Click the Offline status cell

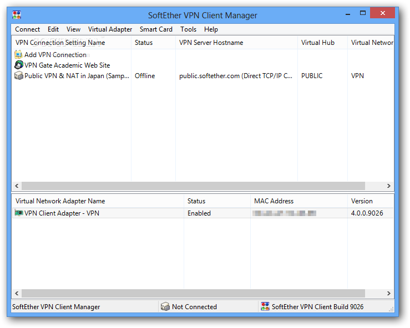click(x=145, y=76)
